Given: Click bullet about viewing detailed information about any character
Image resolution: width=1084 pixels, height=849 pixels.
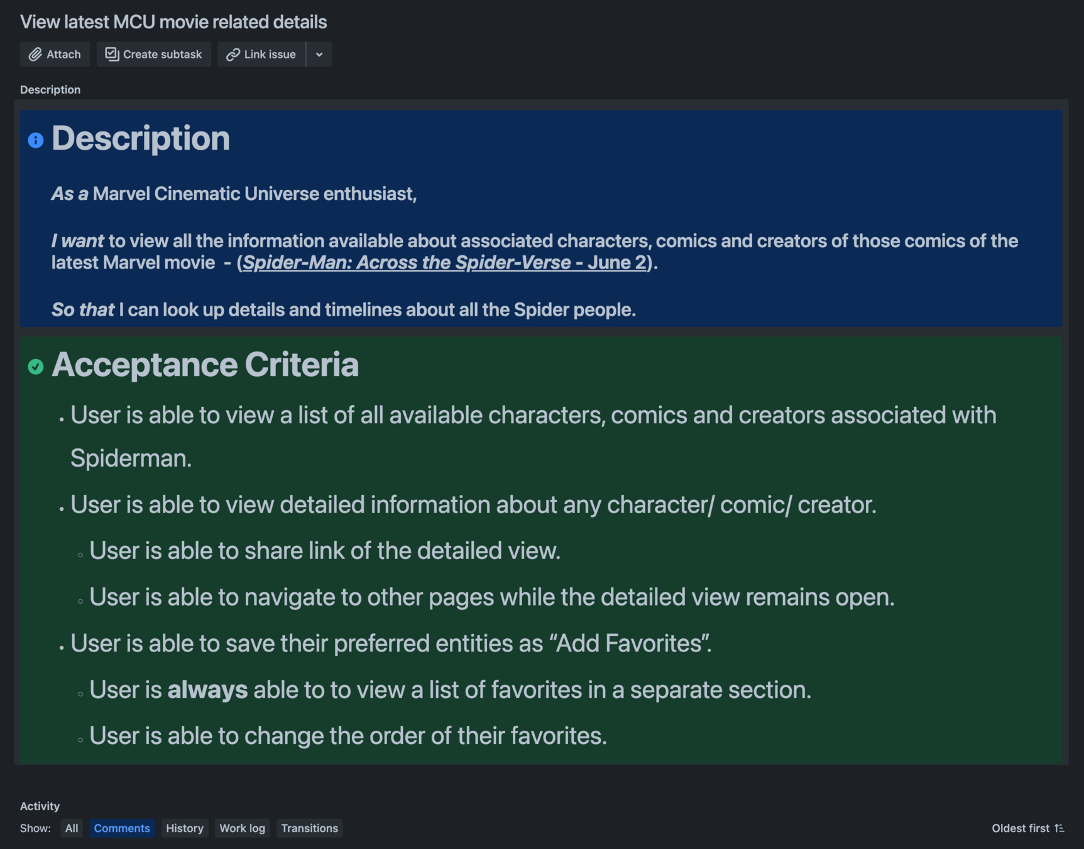Looking at the screenshot, I should click(x=473, y=505).
